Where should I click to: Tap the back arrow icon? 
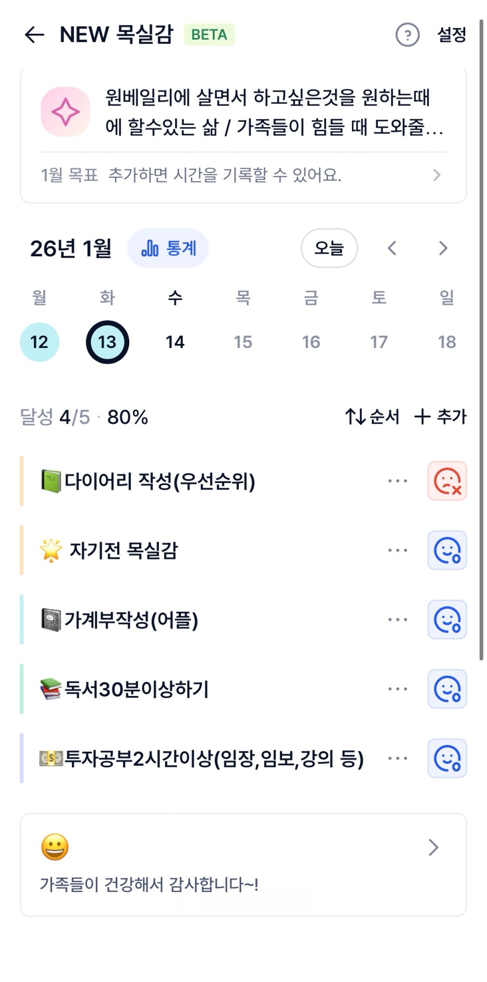click(34, 35)
